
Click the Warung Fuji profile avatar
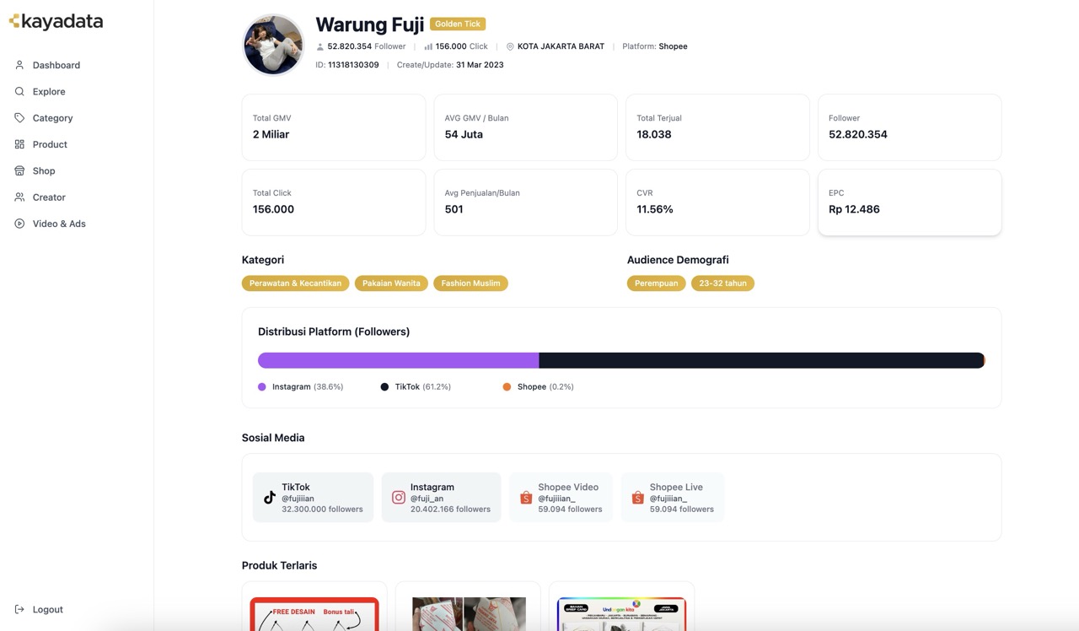click(273, 45)
